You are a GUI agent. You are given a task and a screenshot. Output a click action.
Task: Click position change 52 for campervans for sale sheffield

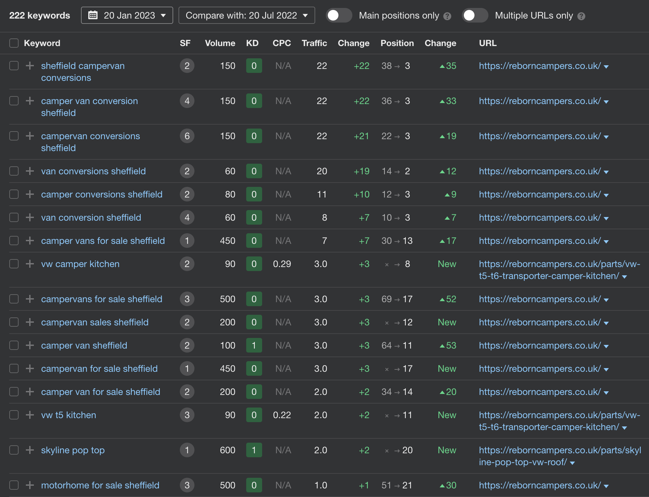pos(448,299)
